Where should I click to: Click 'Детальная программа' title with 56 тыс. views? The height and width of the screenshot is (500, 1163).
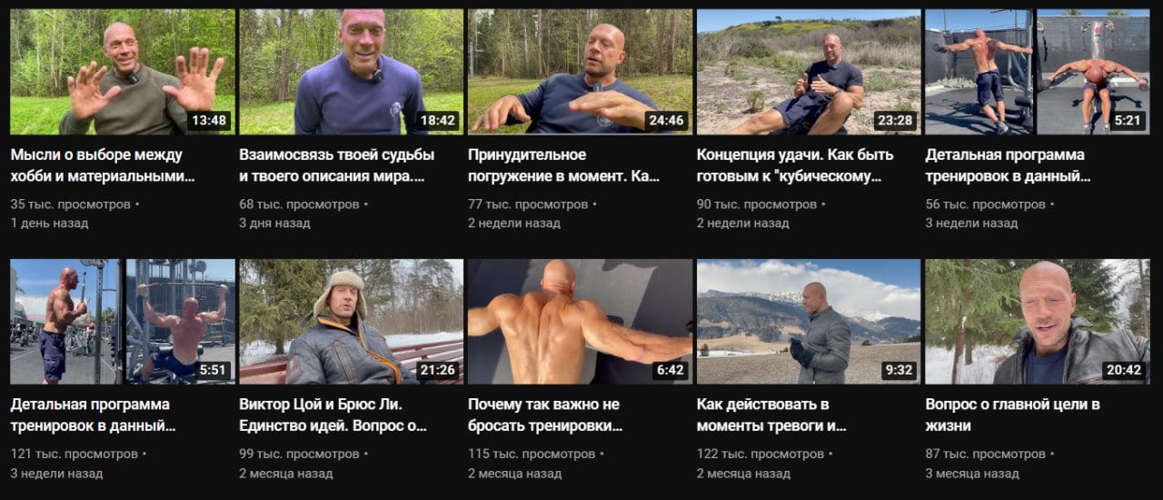1006,165
